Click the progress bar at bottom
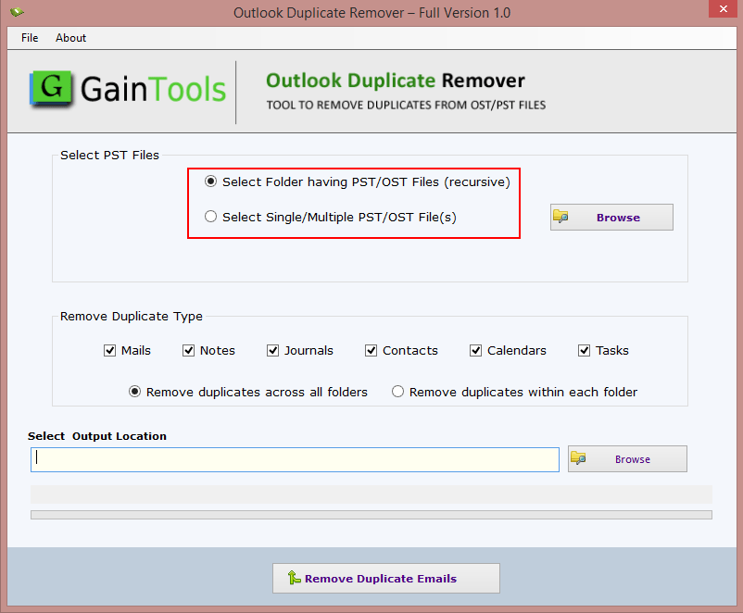This screenshot has height=613, width=743. click(x=371, y=515)
